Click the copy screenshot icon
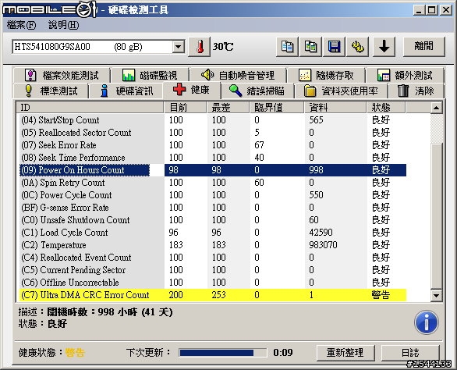The height and width of the screenshot is (370, 457). coord(310,46)
